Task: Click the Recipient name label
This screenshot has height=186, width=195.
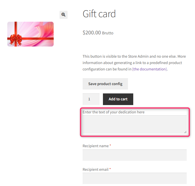Action: (95, 146)
